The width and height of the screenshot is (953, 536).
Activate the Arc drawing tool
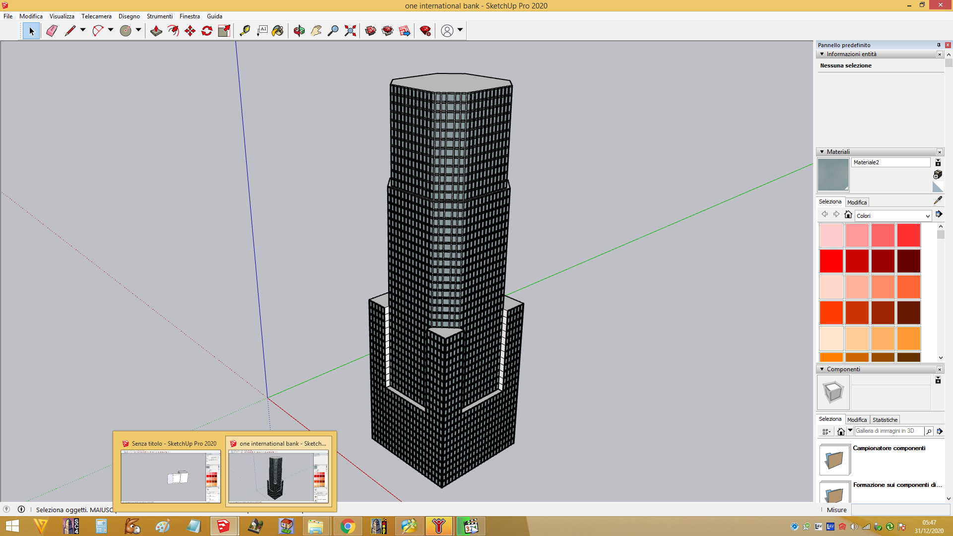(x=98, y=31)
